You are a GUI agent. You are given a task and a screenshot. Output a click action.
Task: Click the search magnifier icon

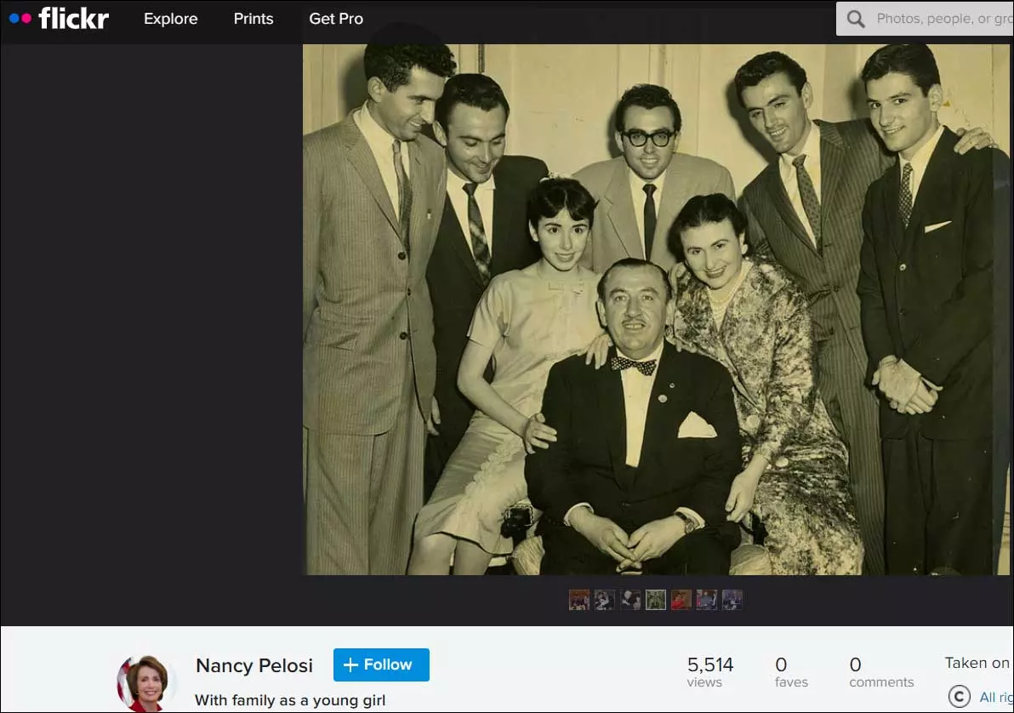[x=856, y=19]
